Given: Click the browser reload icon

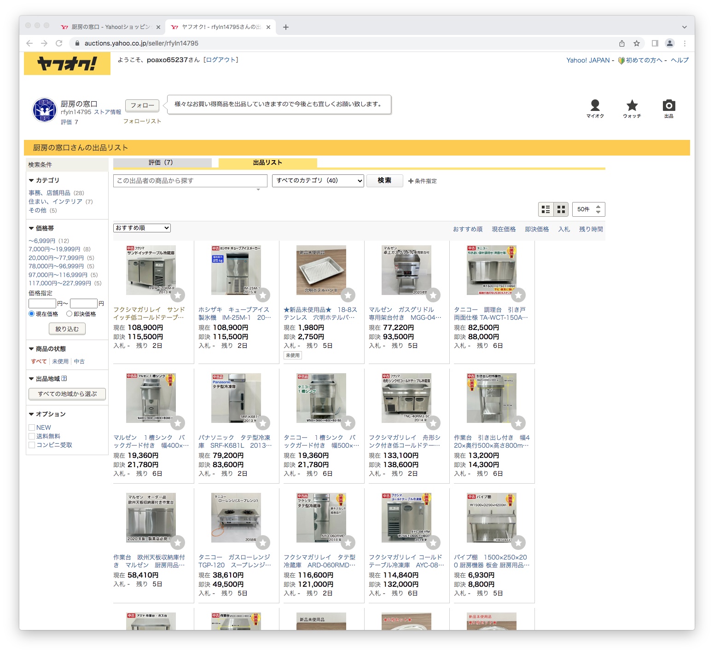Looking at the screenshot, I should tap(59, 43).
